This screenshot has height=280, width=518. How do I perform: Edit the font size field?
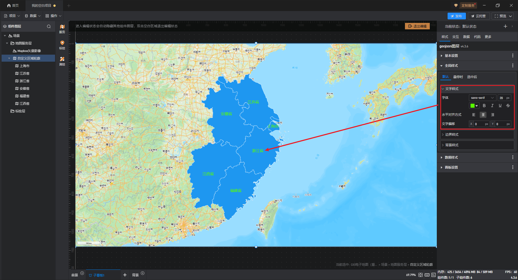click(x=504, y=98)
